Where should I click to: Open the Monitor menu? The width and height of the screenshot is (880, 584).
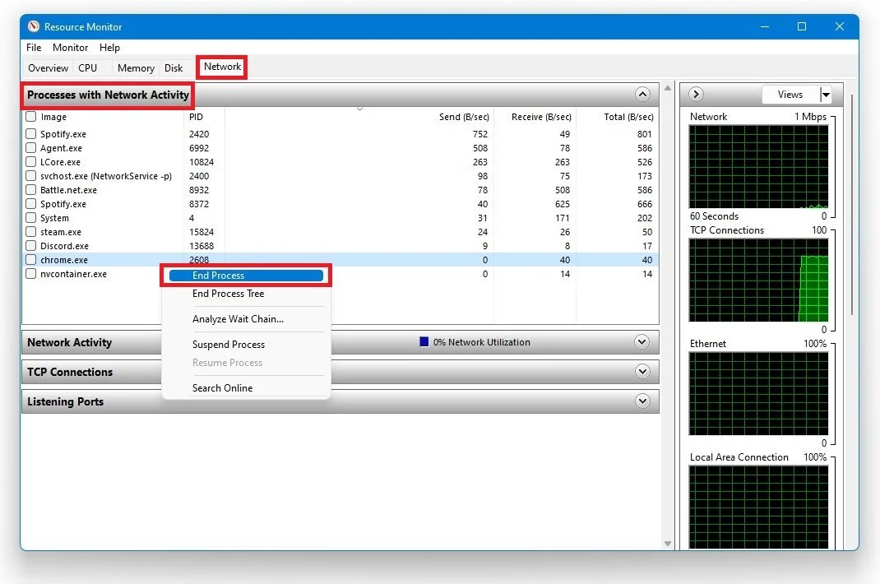[70, 48]
